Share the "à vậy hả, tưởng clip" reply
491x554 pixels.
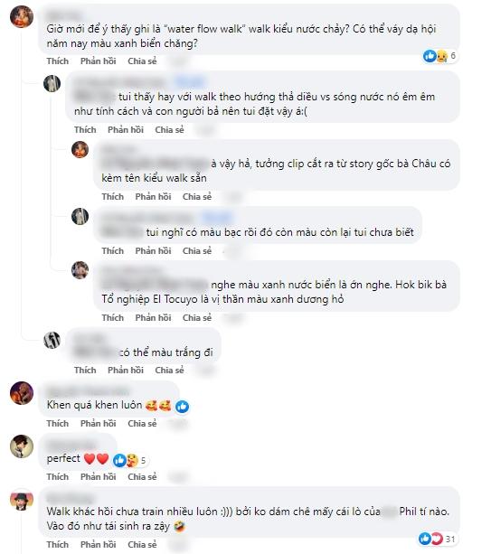(197, 196)
